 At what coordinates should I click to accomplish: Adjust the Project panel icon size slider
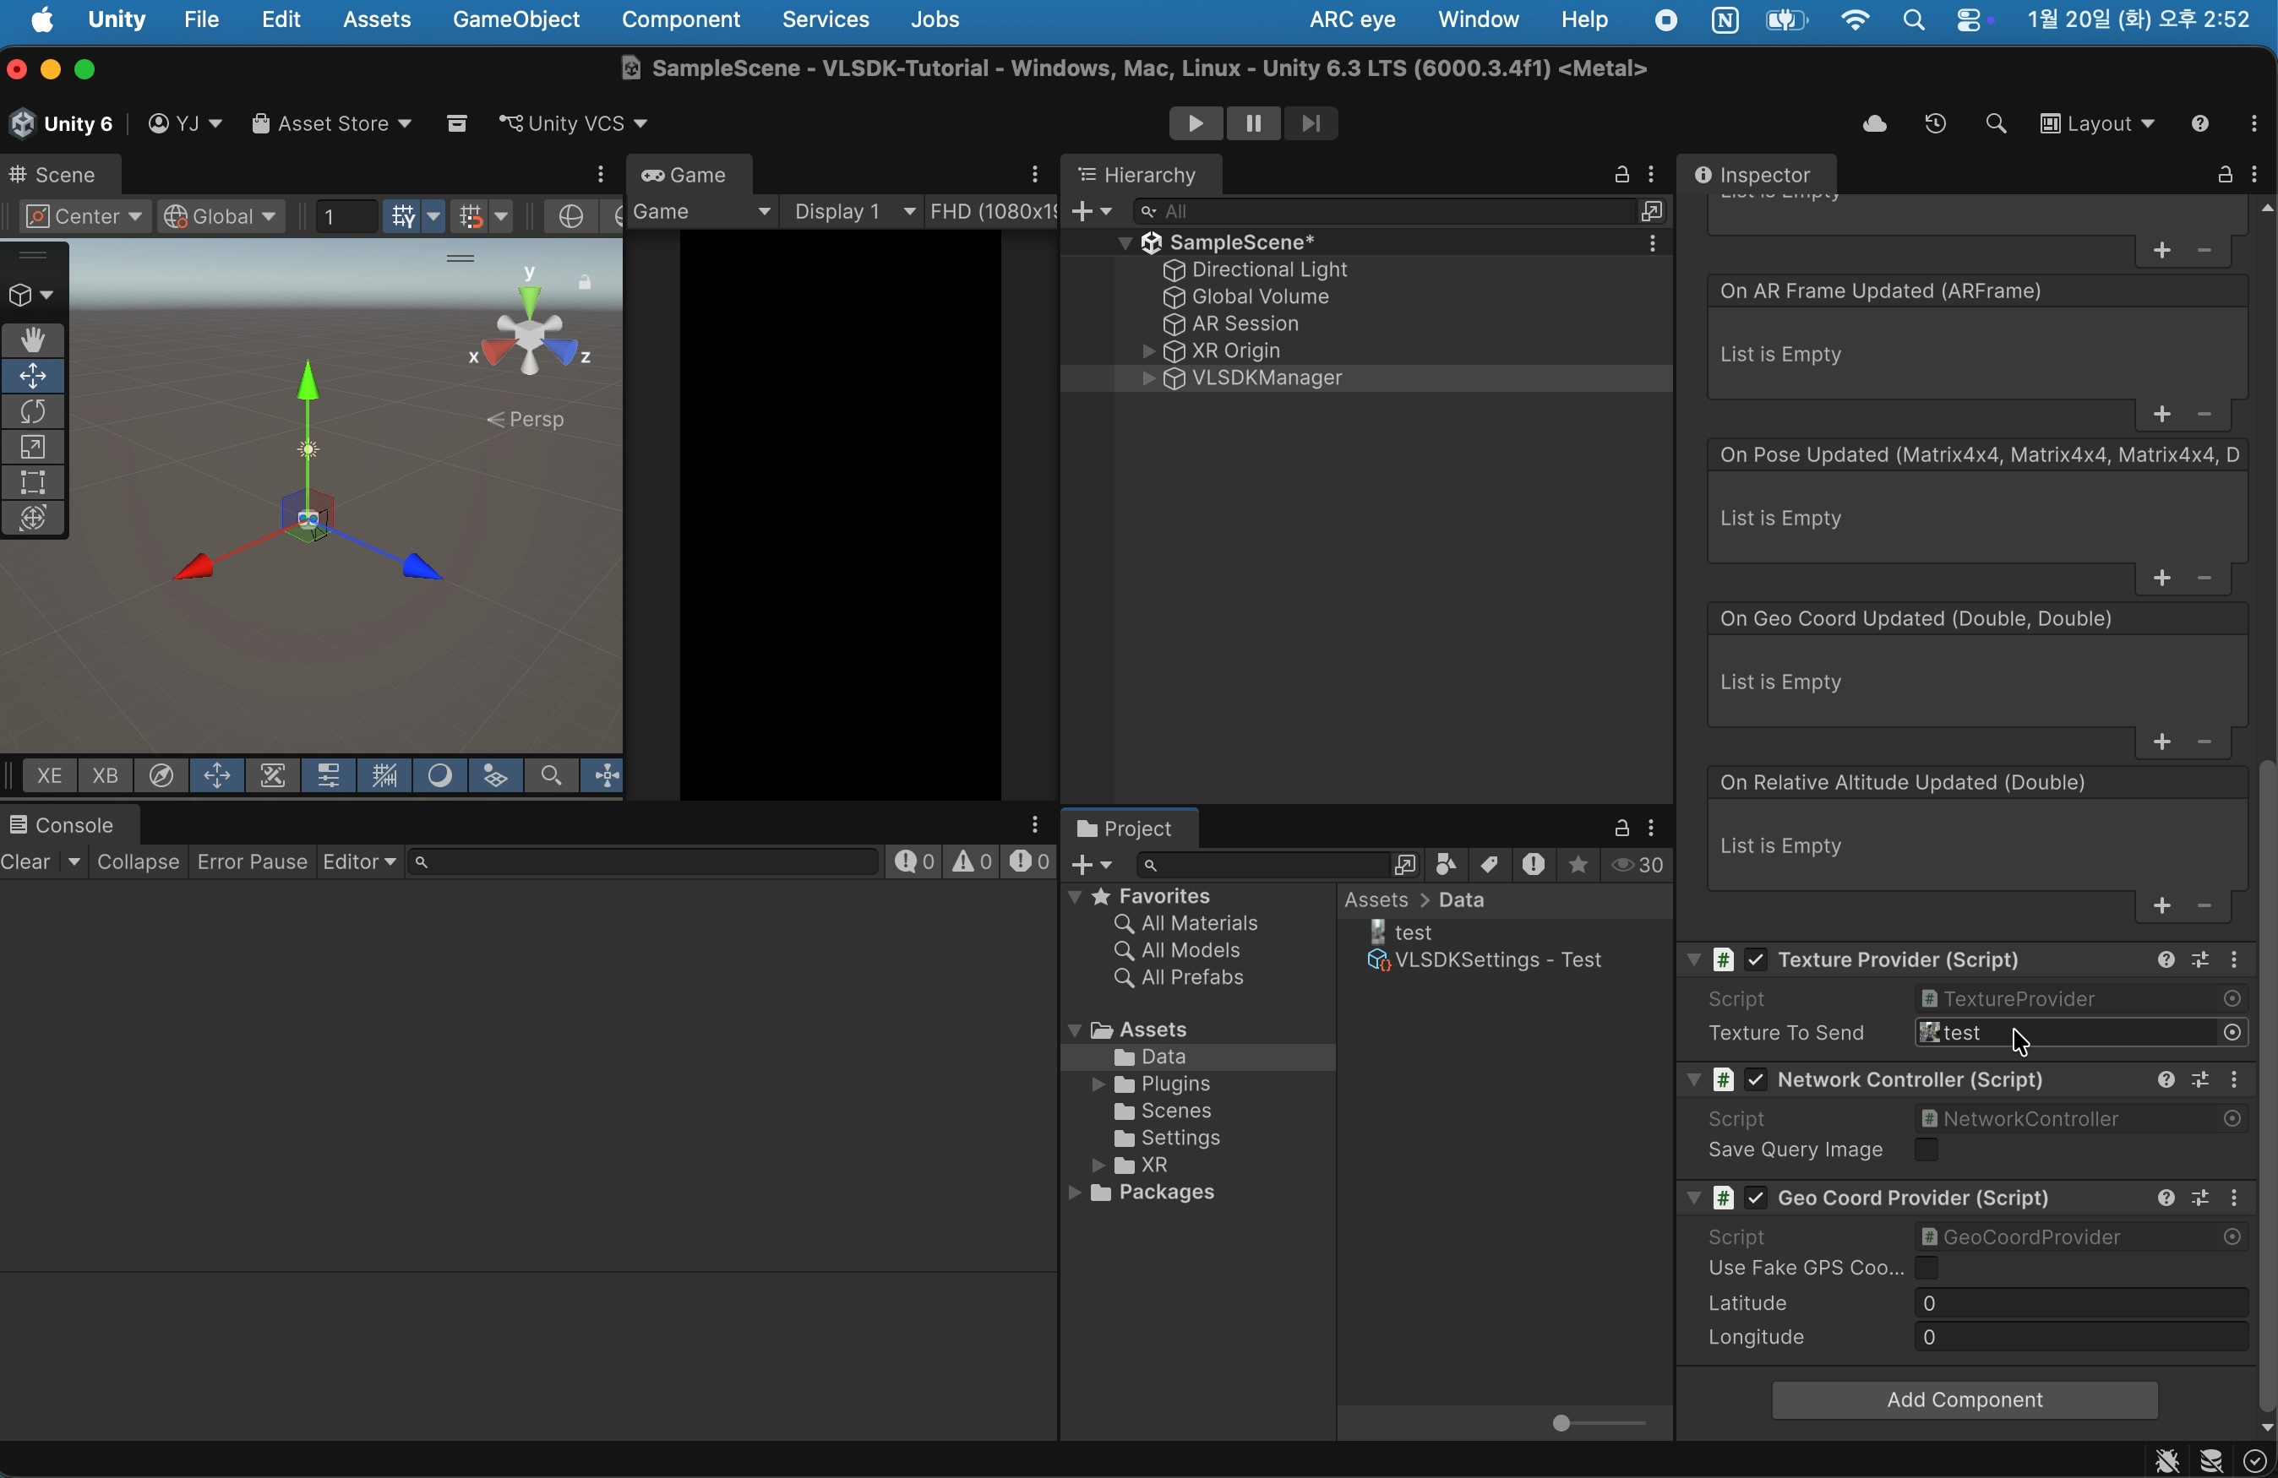pos(1561,1425)
